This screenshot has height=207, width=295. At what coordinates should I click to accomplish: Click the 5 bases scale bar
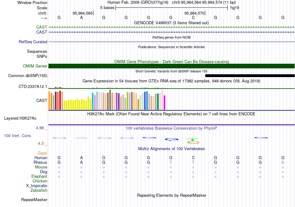171,8
